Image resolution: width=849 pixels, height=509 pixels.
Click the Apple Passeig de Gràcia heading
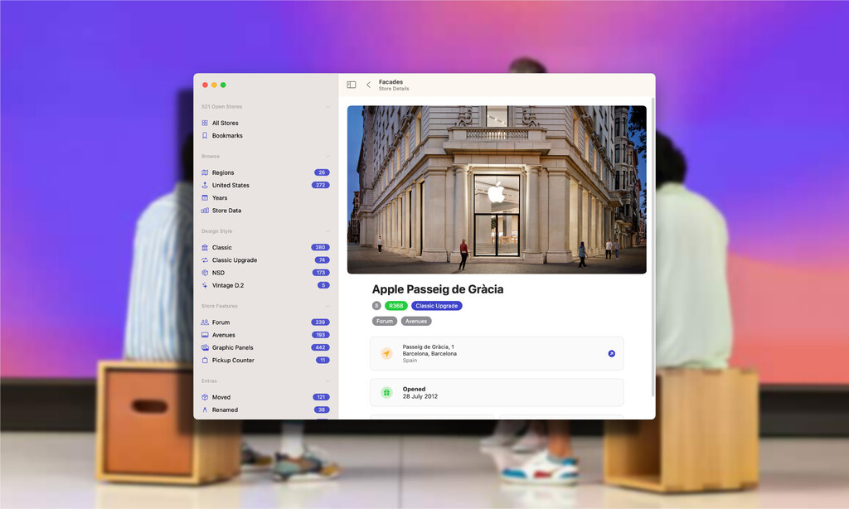(438, 289)
